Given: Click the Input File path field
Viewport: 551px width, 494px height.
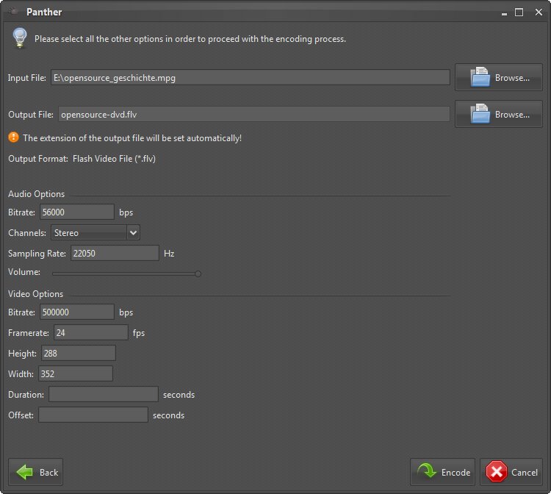Looking at the screenshot, I should pyautogui.click(x=250, y=78).
